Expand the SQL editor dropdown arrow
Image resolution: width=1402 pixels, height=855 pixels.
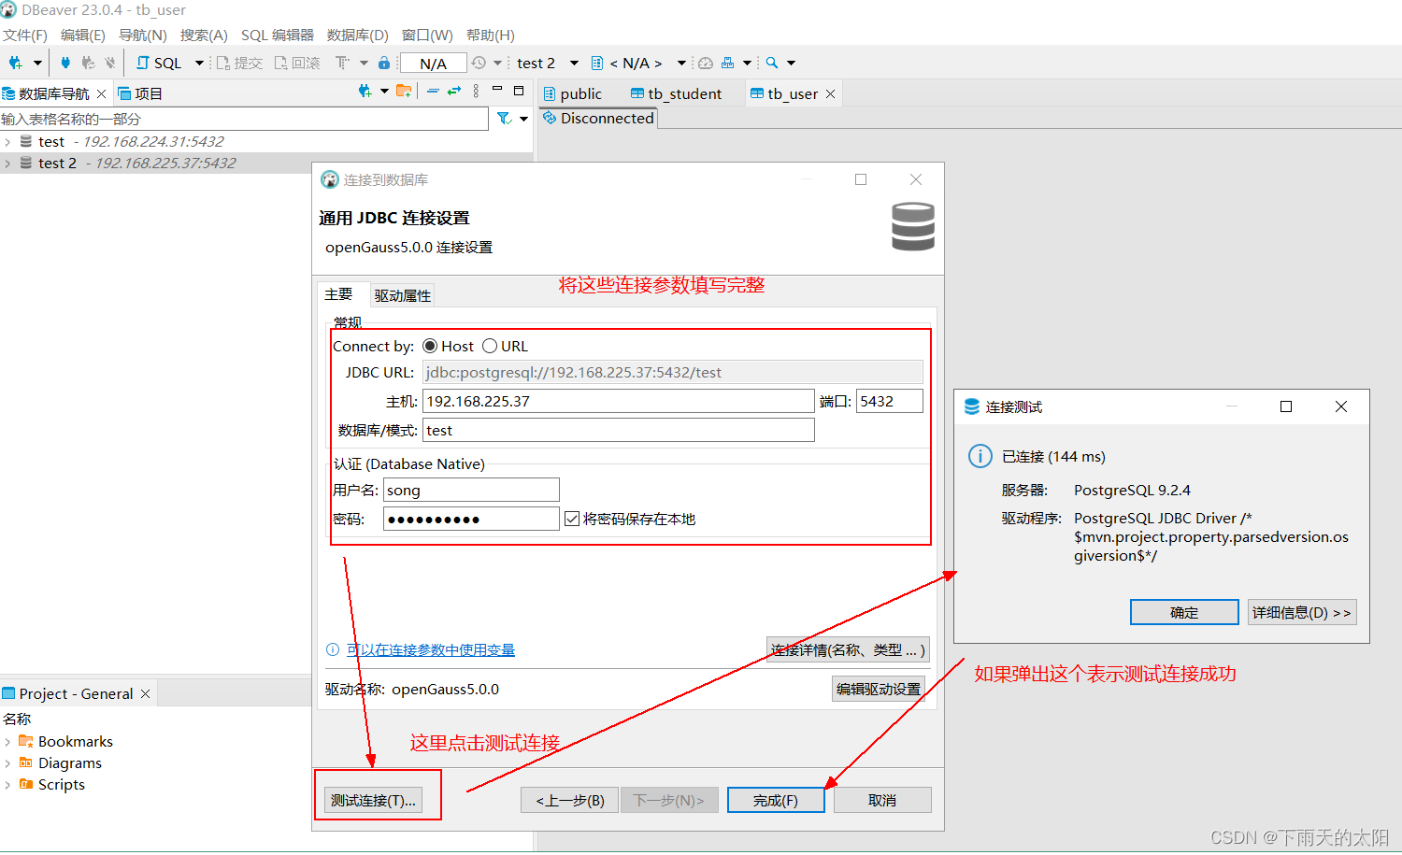[199, 63]
